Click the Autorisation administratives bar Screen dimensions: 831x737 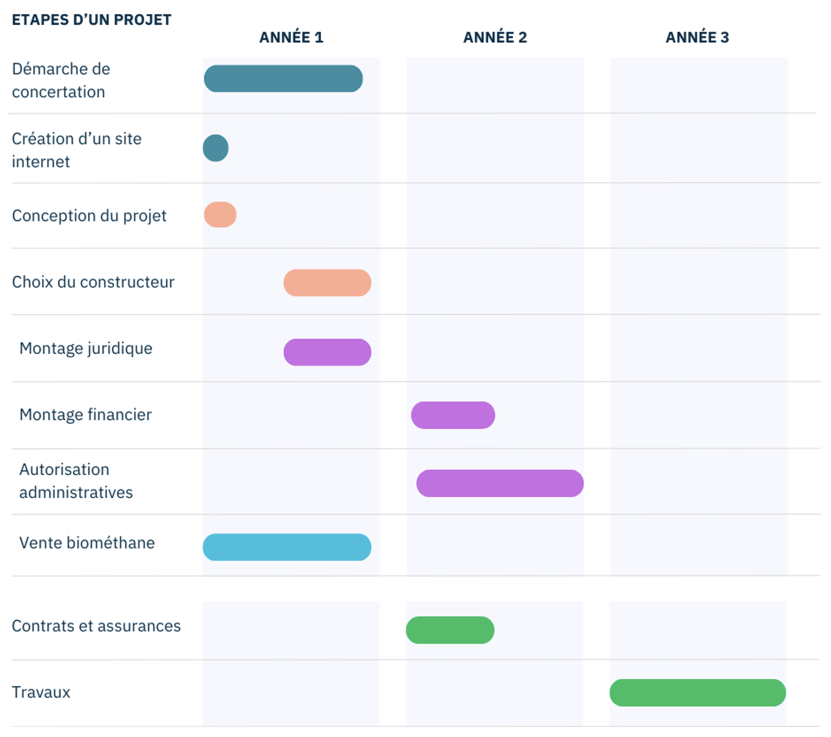(x=500, y=483)
